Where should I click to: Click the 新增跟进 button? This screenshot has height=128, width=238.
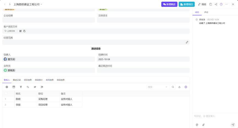(x=169, y=4)
